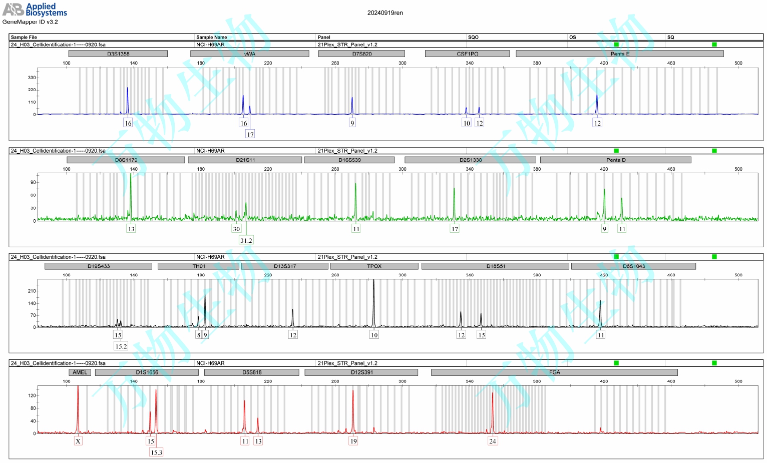The image size is (767, 463).
Task: Click the SQ green quality square in the first sample row
Action: 714,45
